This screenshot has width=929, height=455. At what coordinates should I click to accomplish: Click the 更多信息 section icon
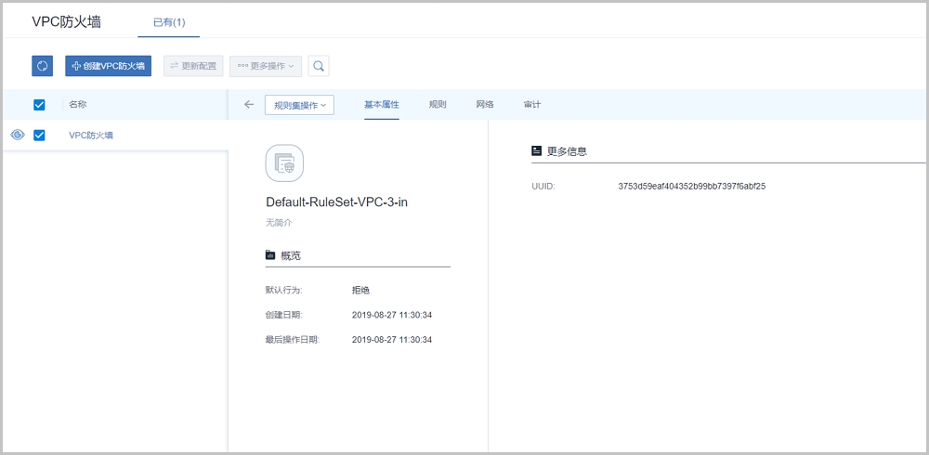point(536,150)
